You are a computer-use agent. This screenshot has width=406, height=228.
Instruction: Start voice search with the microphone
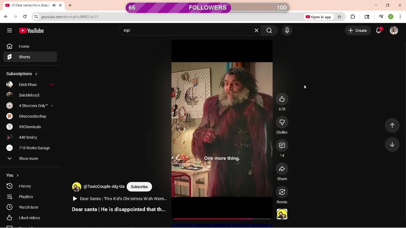click(x=287, y=30)
